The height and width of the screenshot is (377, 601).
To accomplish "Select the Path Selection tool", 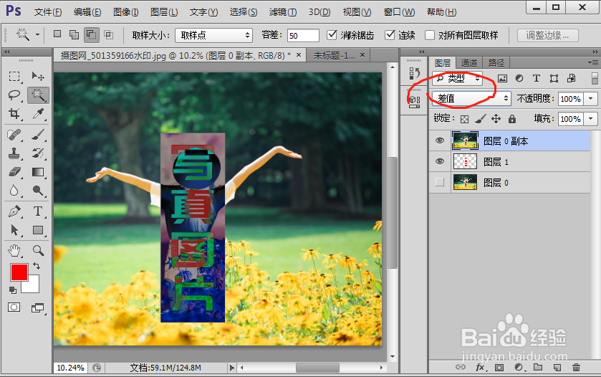I will click(14, 230).
